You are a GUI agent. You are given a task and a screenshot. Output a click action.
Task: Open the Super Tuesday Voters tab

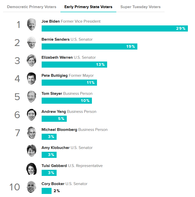(140, 7)
